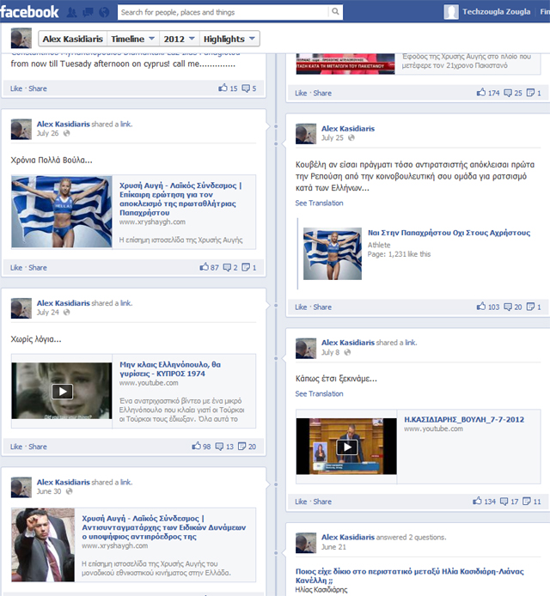Open the notifications globe icon in top bar

[x=104, y=12]
